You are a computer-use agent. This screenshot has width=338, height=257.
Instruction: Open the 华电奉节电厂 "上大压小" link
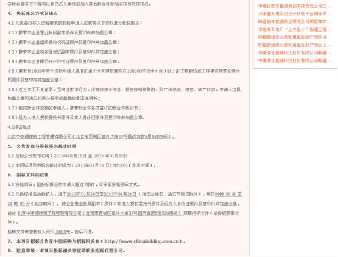tap(292, 29)
